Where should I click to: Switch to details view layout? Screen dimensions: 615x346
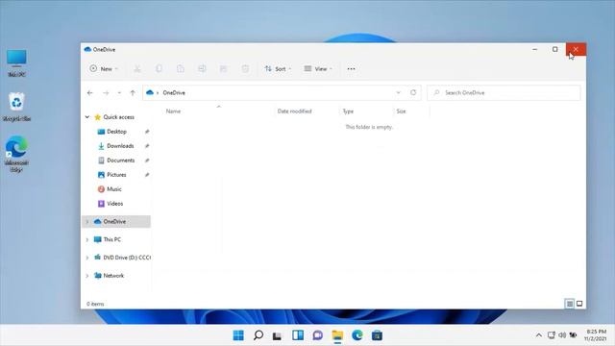[570, 304]
